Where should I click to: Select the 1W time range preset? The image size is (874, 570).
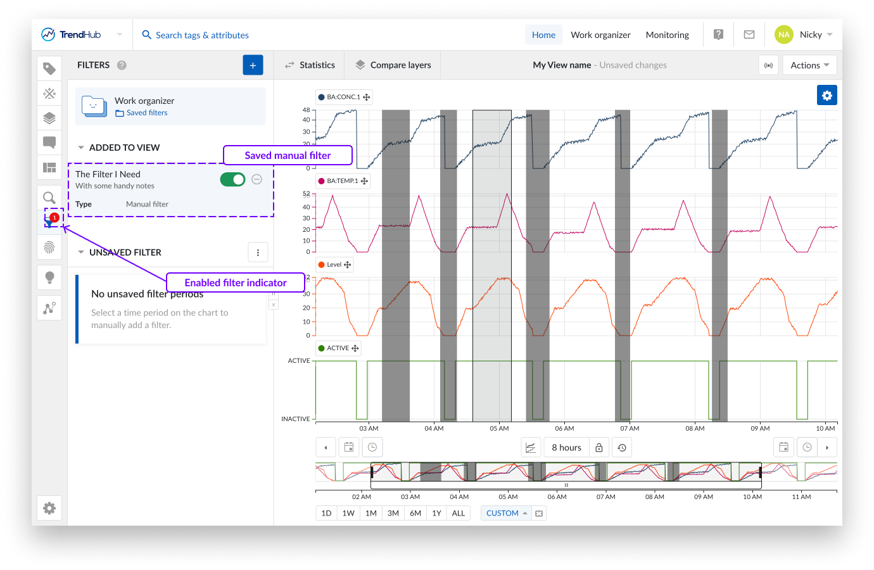pyautogui.click(x=348, y=513)
